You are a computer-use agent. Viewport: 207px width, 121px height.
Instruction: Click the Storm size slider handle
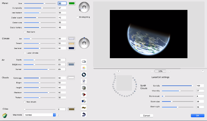[172, 102]
